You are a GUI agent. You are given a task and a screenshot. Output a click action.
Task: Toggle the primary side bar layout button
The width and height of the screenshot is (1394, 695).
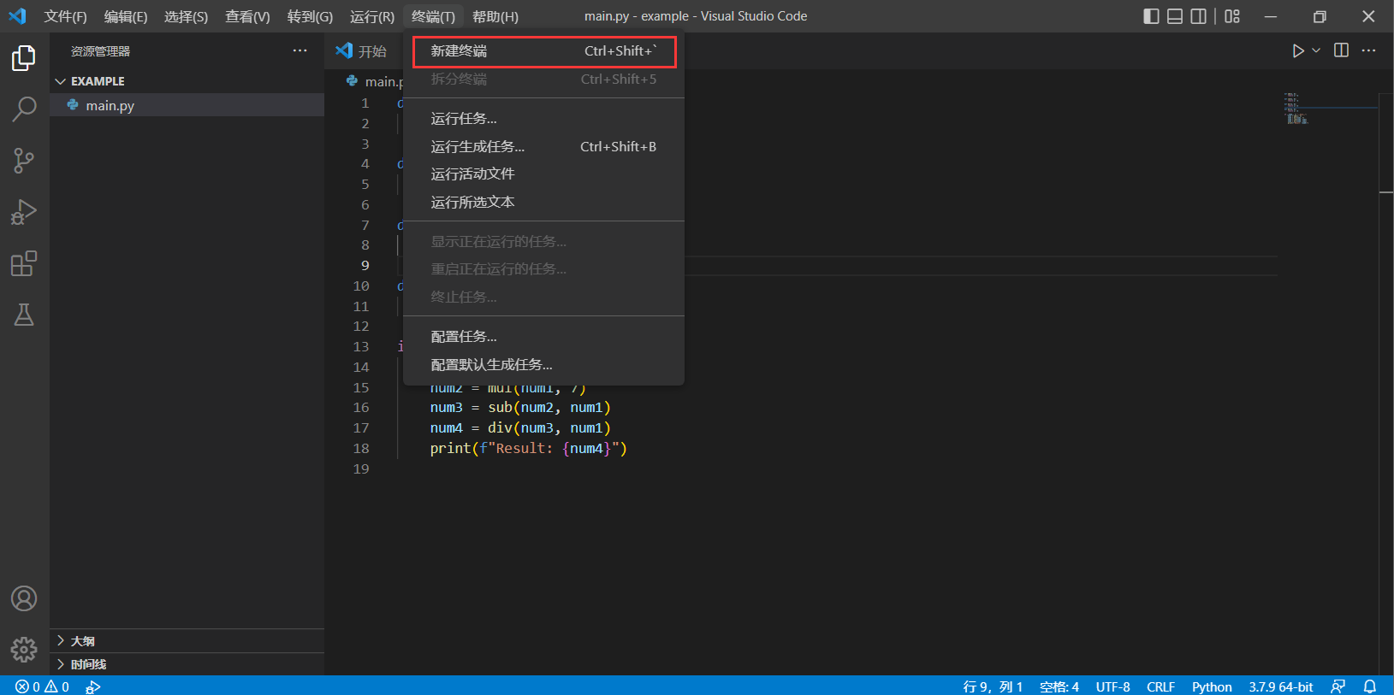[x=1151, y=16]
